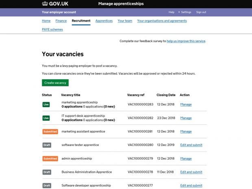
Task: Manage the marketing apprenticeship vacancy
Action: [186, 104]
